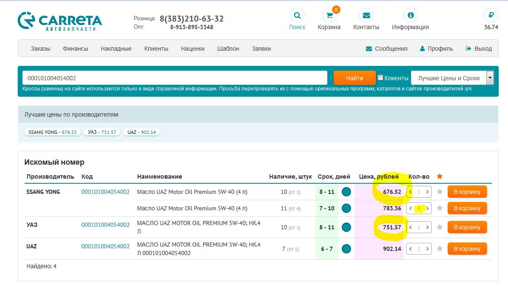Click the Найдено: 4 results count
508x291 pixels.
click(41, 266)
